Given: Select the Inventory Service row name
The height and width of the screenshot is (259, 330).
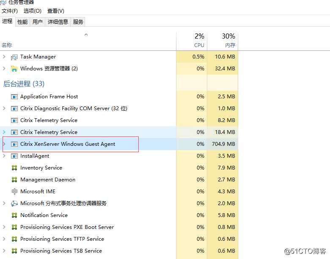Looking at the screenshot, I should pos(41,168).
